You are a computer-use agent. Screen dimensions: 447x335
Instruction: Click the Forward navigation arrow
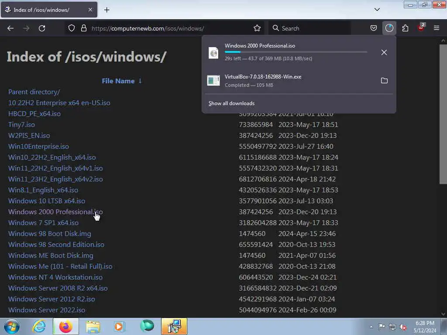26,28
